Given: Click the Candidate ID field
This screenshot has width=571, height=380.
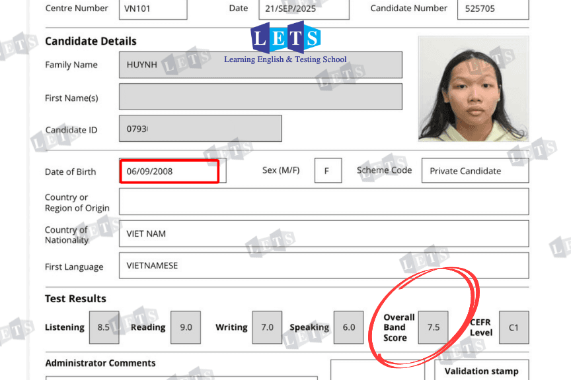Looking at the screenshot, I should [x=200, y=129].
